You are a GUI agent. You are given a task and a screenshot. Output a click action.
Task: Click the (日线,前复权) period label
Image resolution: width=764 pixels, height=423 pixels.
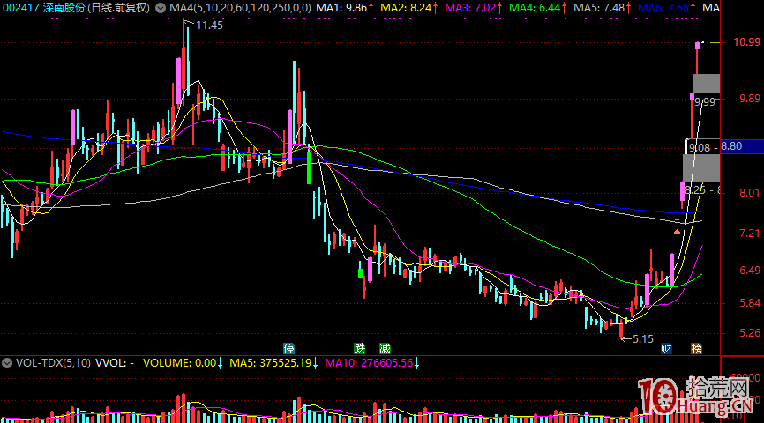(118, 8)
